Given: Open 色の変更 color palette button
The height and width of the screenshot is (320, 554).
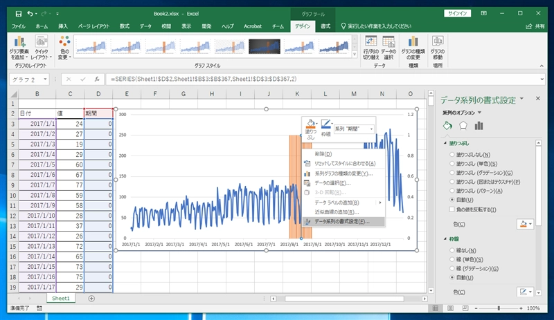Looking at the screenshot, I should (64, 48).
